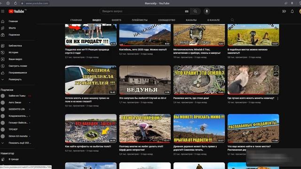Viewport: 301px width, 169px height.
Task: Open title Хотели влезть в мою машину
Action: [87, 100]
